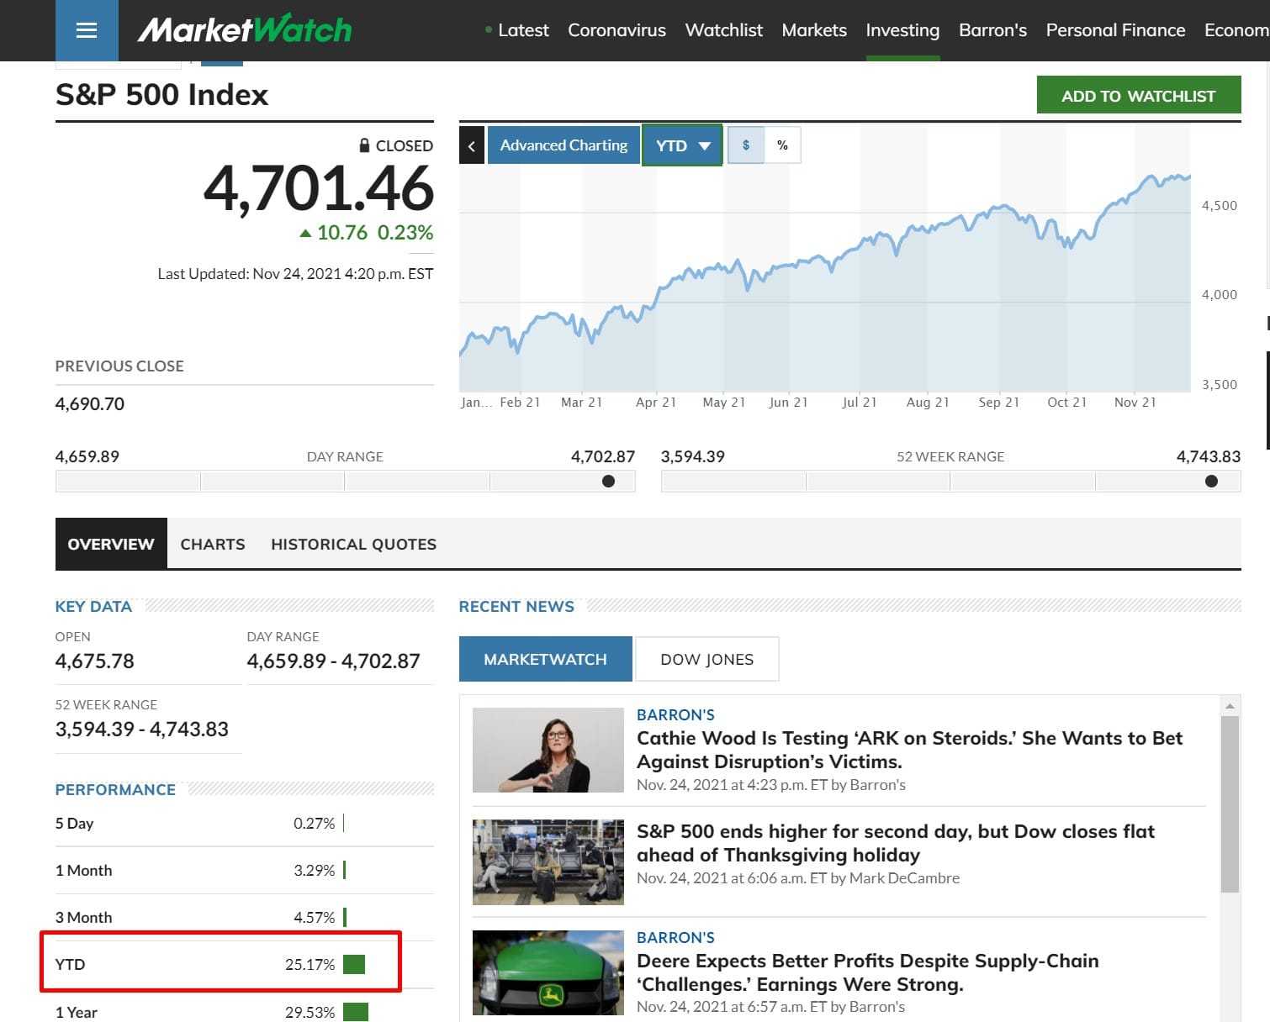Click the YTD green performance bar
The image size is (1270, 1022).
tap(354, 964)
